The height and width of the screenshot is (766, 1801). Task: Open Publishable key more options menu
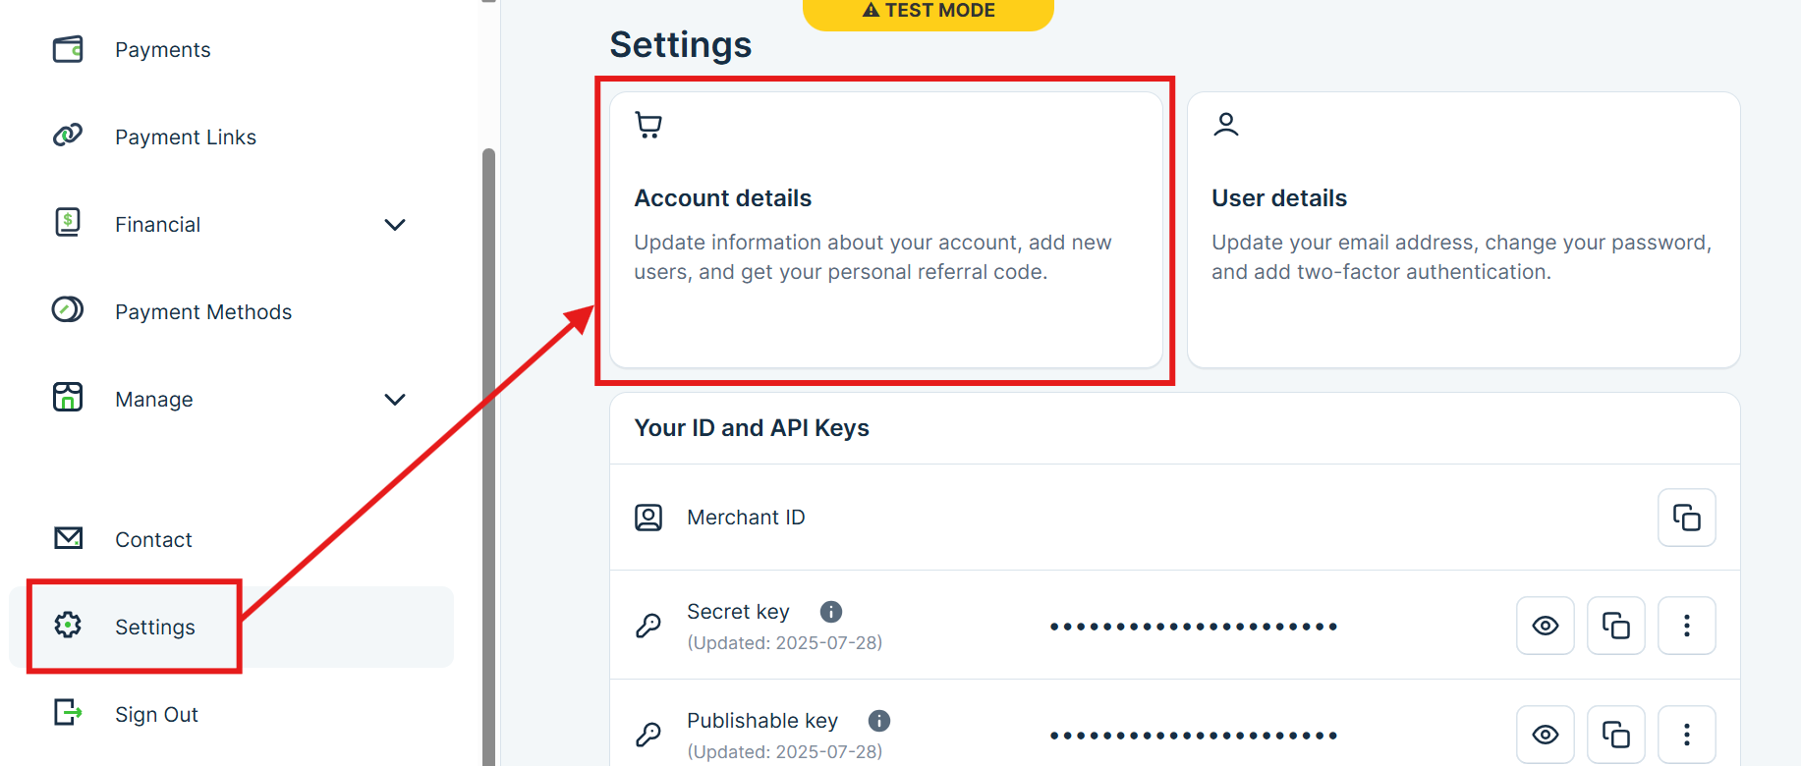(1686, 735)
